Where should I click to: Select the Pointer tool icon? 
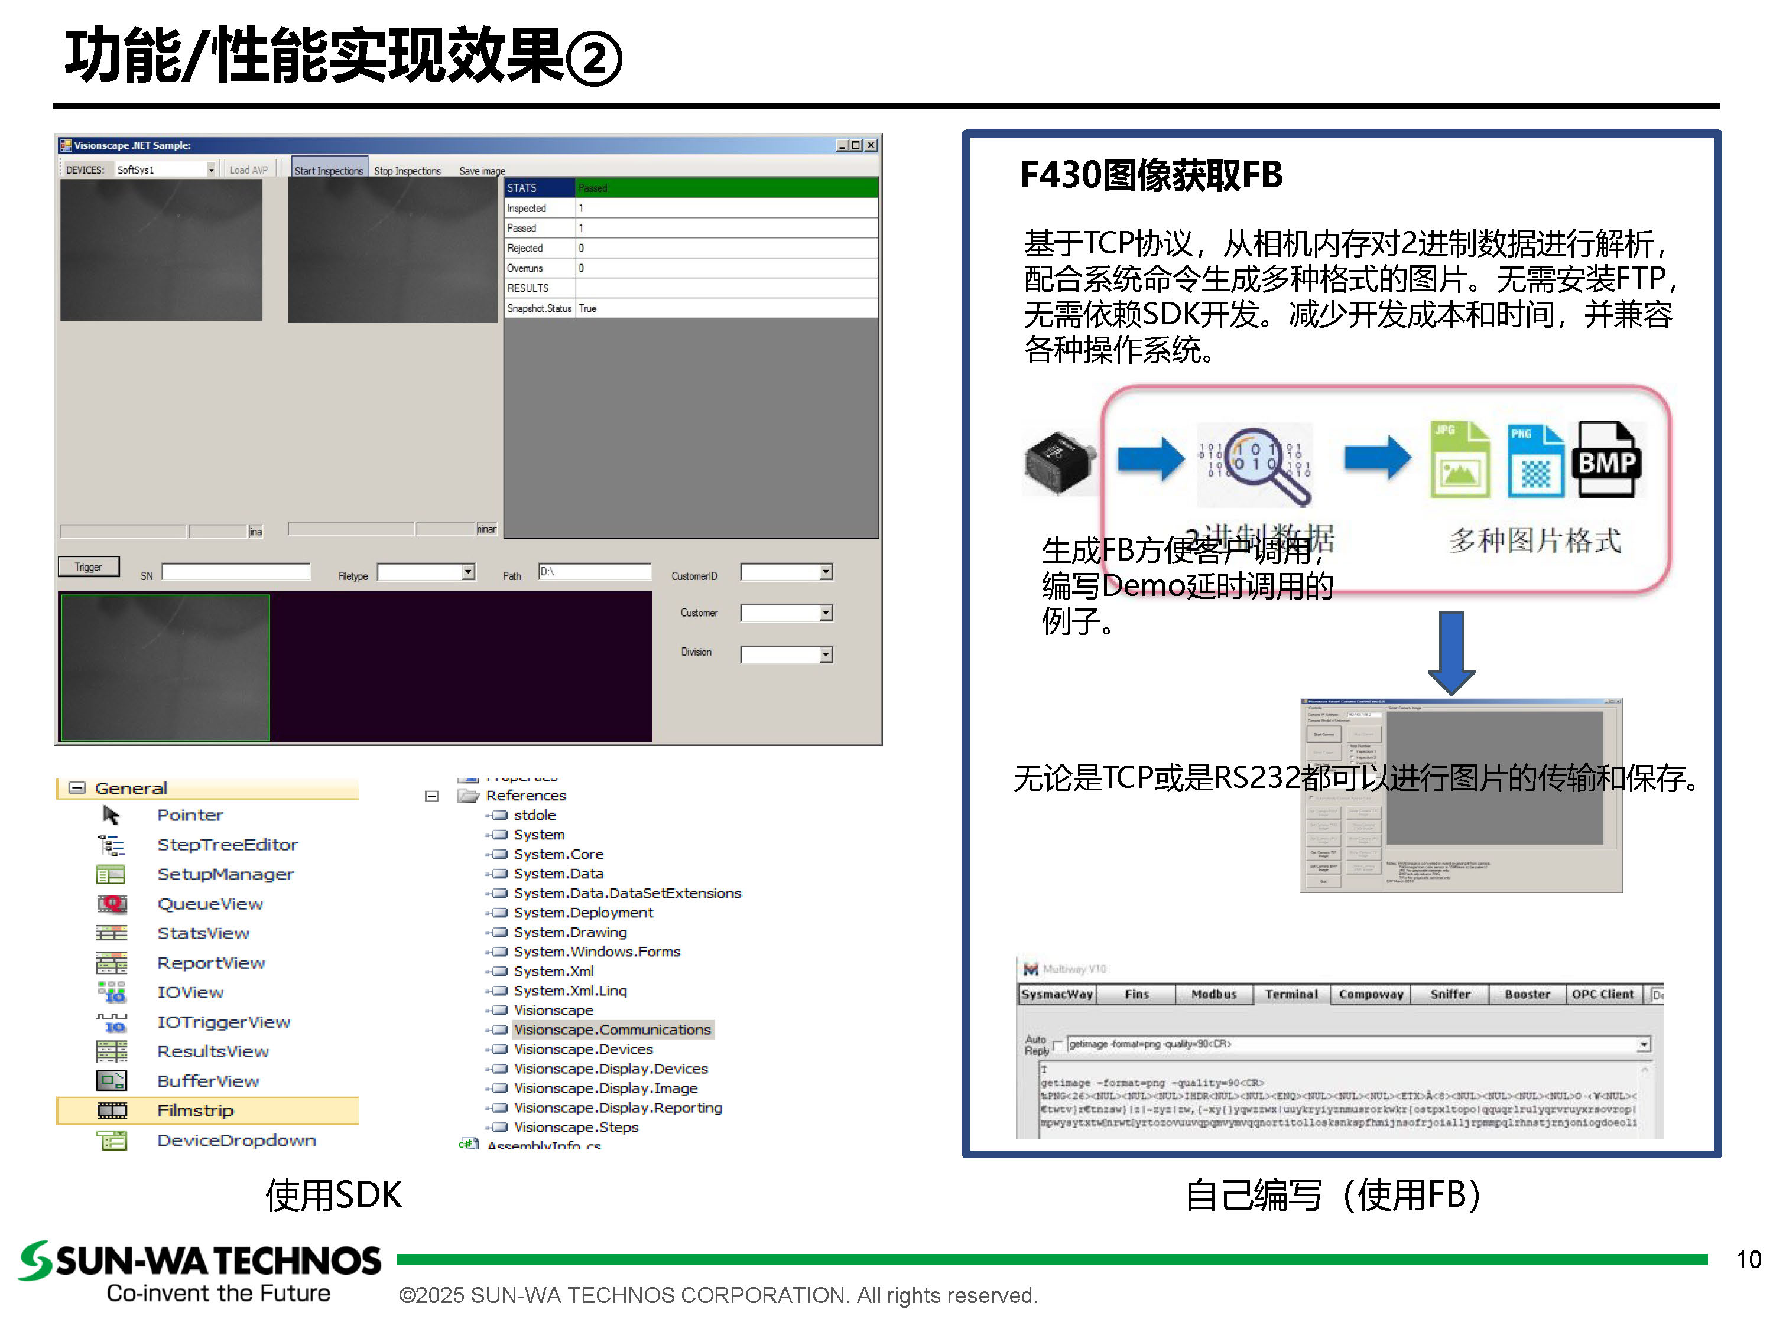[x=111, y=816]
